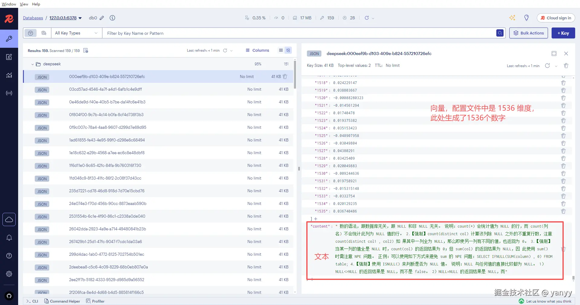
Task: Click the value 0.036740486 of element "1535"
Action: [345, 211]
